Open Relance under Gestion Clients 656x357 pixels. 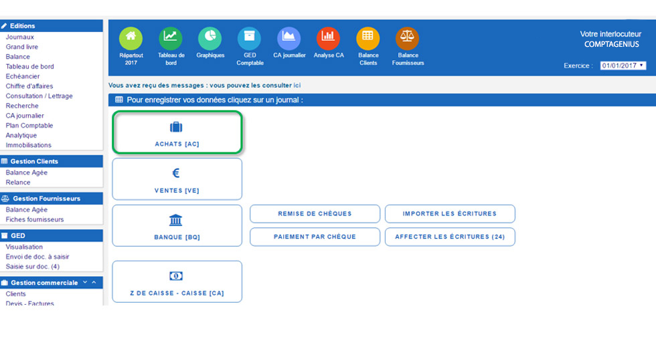pyautogui.click(x=18, y=183)
